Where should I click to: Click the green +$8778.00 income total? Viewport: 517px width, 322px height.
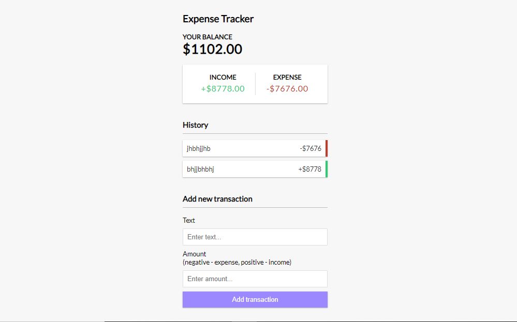[223, 88]
